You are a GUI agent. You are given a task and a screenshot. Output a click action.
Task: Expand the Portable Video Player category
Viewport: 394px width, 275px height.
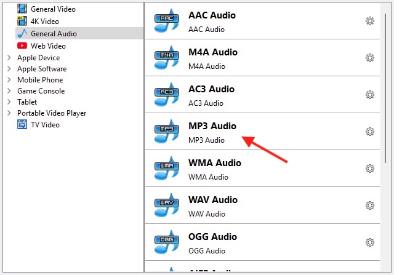point(9,113)
